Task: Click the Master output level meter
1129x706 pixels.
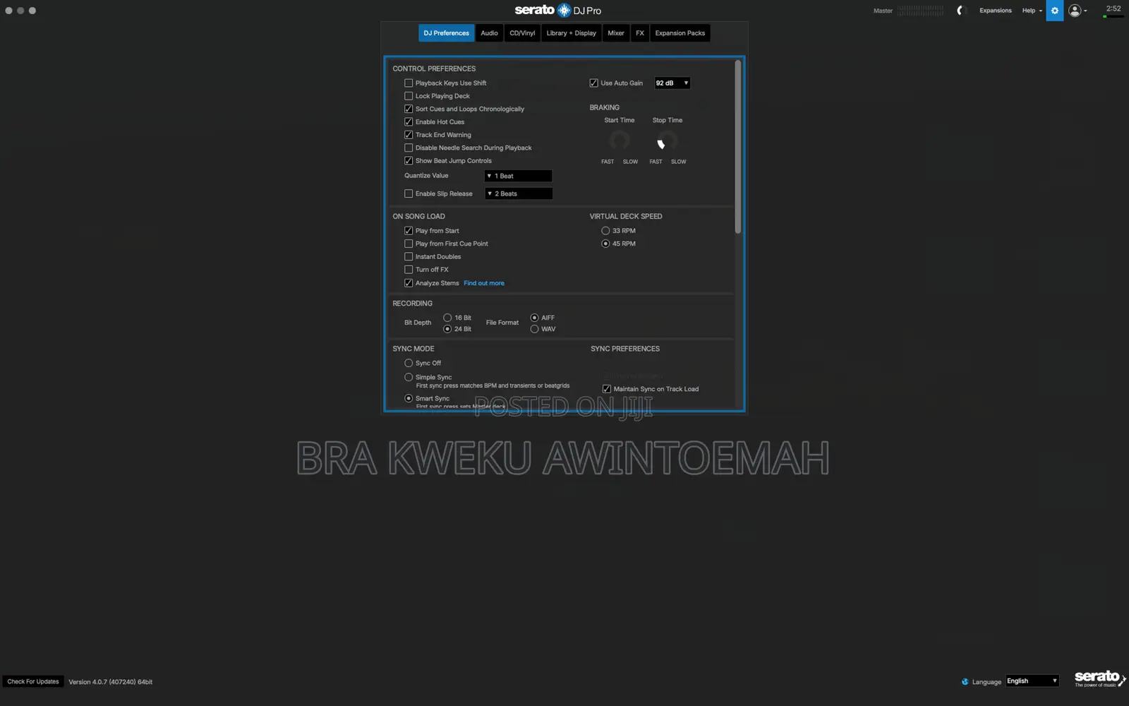Action: tap(921, 11)
